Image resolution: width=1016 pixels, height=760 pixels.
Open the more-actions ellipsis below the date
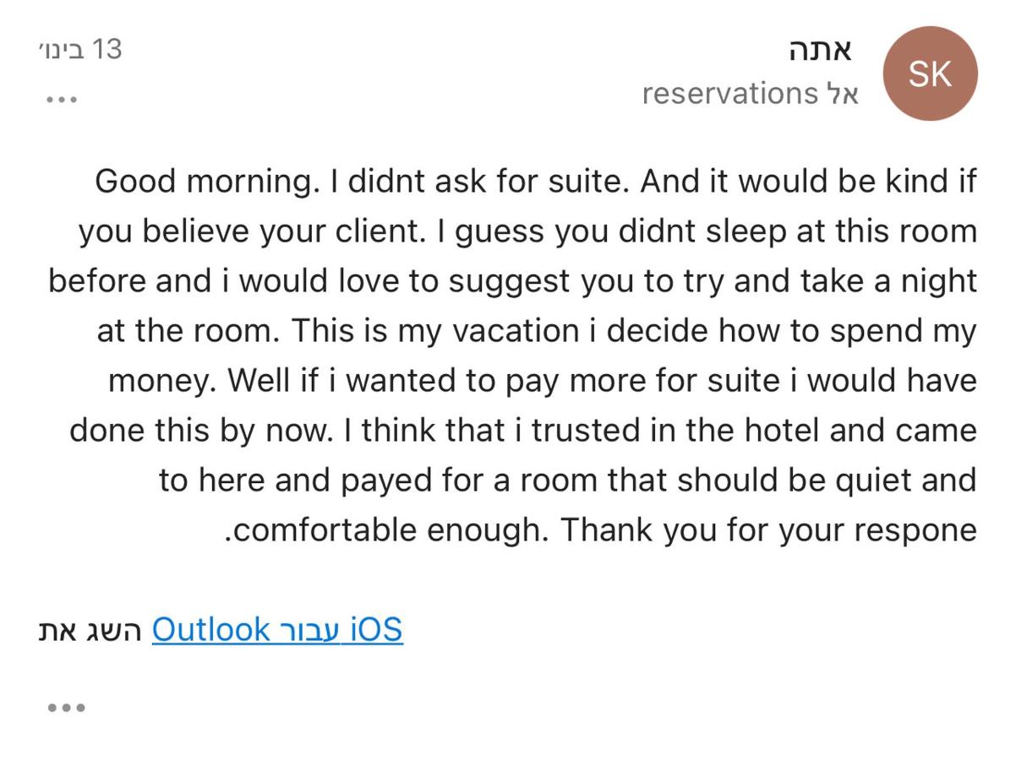click(62, 100)
